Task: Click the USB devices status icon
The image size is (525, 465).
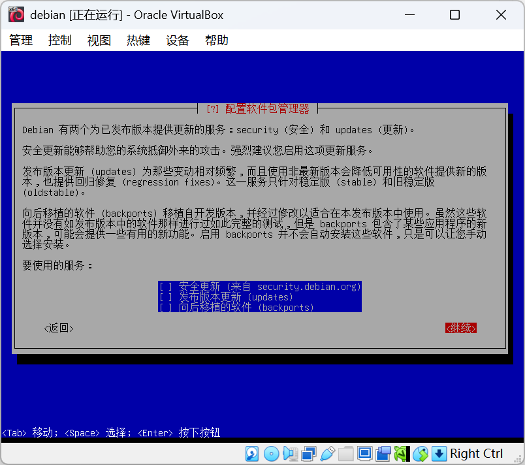Action: tap(327, 454)
